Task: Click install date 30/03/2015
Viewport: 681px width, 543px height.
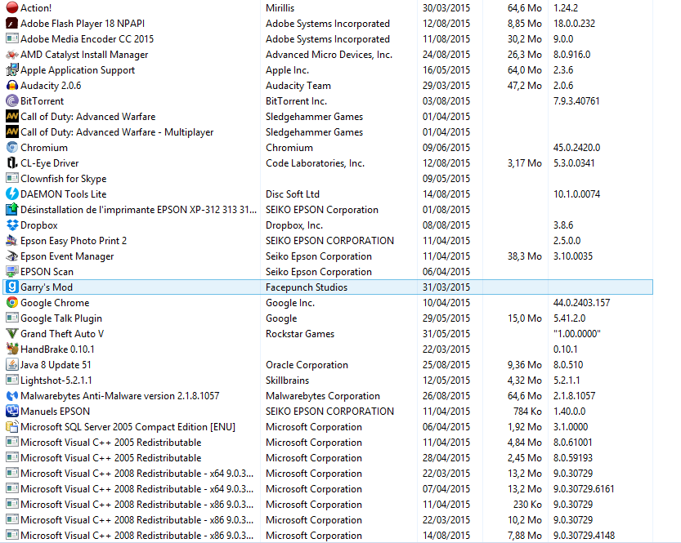Action: coord(446,8)
